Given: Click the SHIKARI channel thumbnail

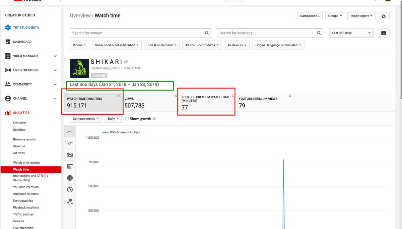Looking at the screenshot, I should [80, 68].
